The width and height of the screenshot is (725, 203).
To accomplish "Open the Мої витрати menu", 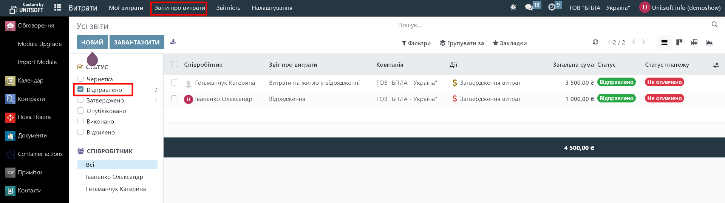I will [x=126, y=8].
